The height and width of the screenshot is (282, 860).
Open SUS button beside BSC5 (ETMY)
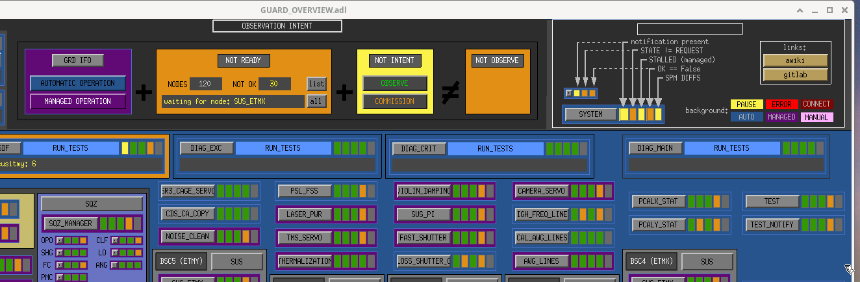(237, 262)
